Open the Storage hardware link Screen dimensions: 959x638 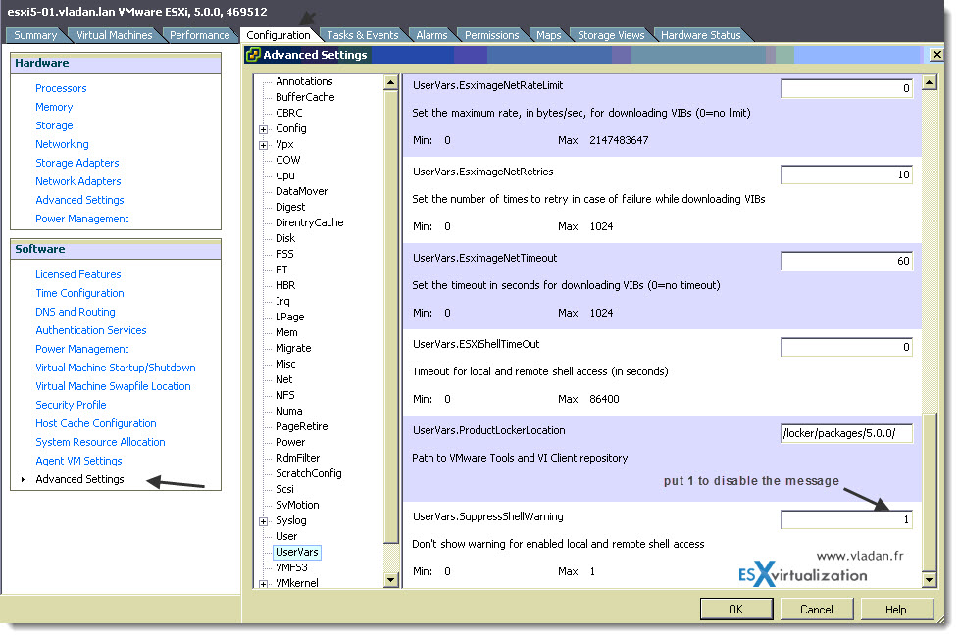point(54,125)
